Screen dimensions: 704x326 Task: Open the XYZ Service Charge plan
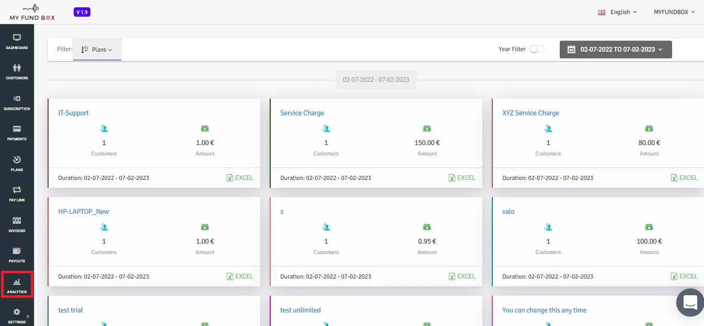coord(530,113)
